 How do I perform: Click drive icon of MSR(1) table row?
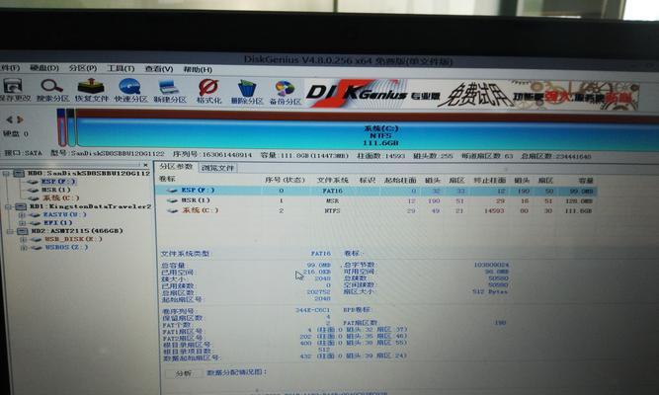coord(172,200)
